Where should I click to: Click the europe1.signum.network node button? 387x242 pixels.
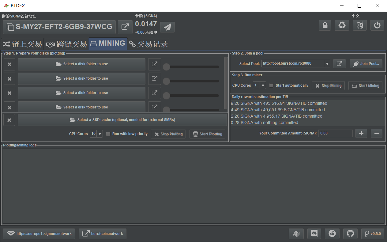click(x=39, y=234)
